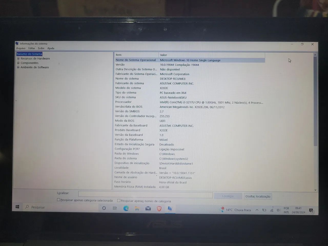Select the Versão/data do BIOS row

coord(189,107)
